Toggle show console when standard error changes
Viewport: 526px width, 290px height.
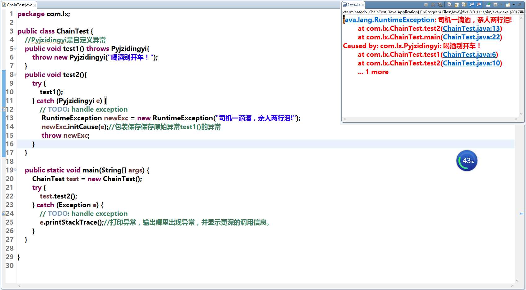[x=479, y=5]
